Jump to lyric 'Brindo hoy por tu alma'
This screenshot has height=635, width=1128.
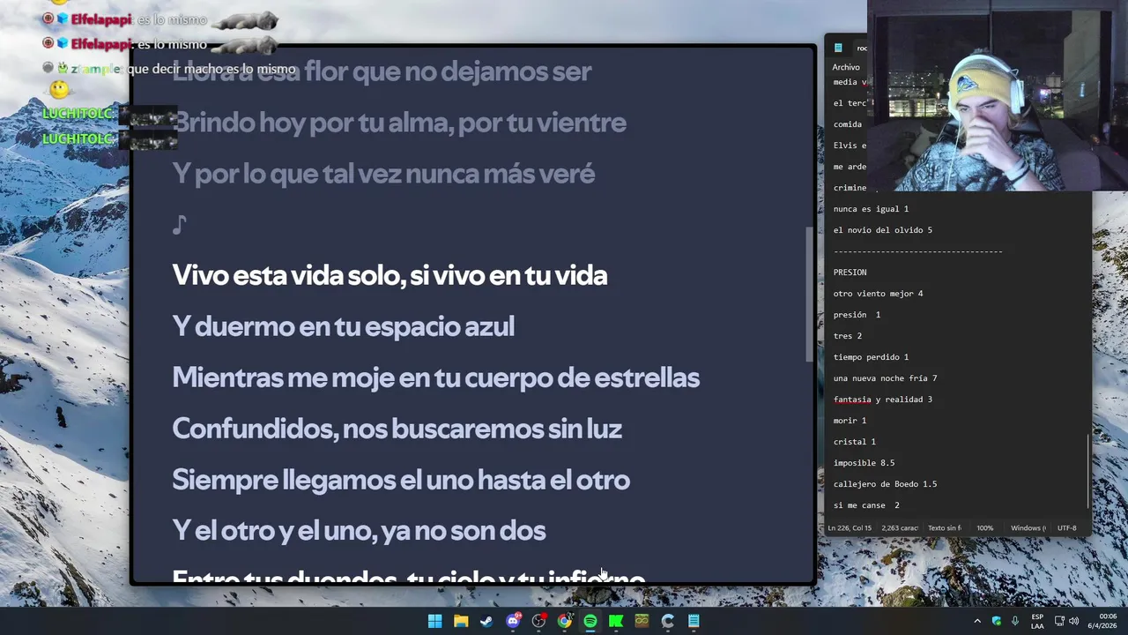click(399, 123)
